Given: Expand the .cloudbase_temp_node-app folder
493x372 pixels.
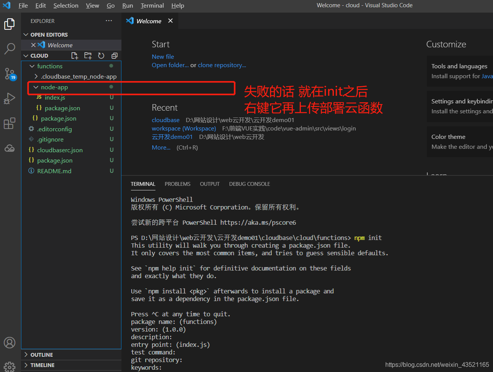Looking at the screenshot, I should (36, 76).
